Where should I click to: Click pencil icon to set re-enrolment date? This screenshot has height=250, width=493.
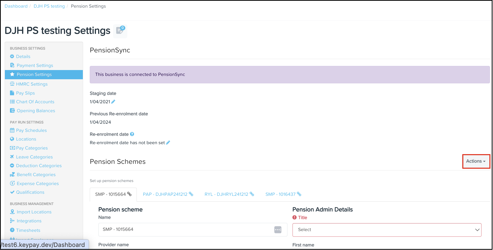(168, 143)
